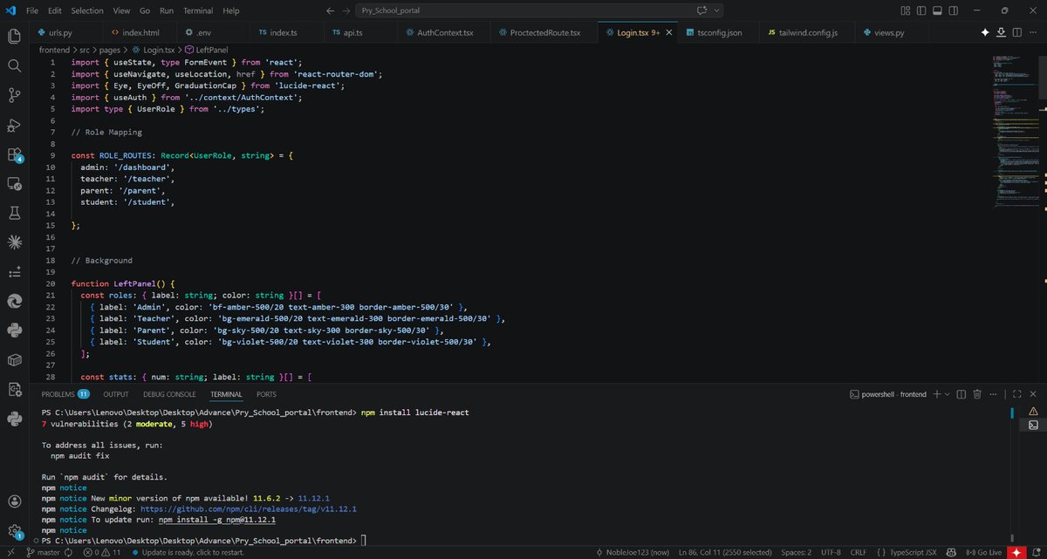Change language mode TypeScript JSX

(914, 552)
